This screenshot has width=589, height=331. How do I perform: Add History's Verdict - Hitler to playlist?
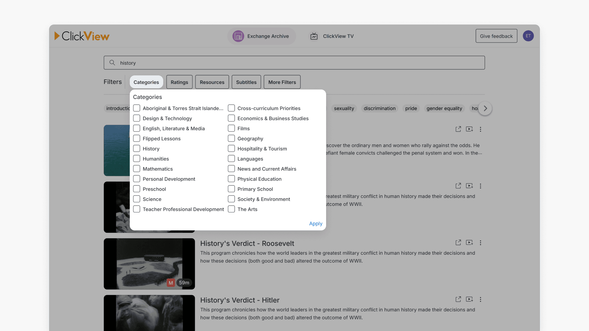tap(469, 299)
